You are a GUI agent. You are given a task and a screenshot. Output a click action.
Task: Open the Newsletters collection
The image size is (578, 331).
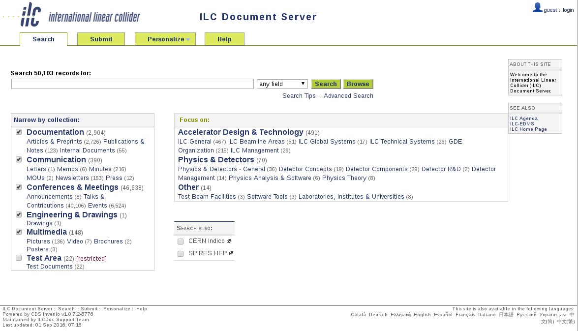coord(72,178)
